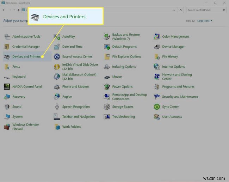Open the RemoteApp and Desktop Connections icon

[x=107, y=97]
